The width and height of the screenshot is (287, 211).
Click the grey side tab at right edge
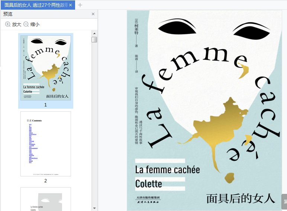pyautogui.click(x=284, y=202)
